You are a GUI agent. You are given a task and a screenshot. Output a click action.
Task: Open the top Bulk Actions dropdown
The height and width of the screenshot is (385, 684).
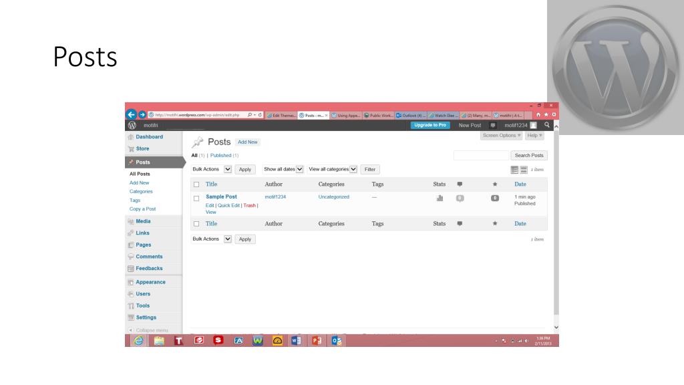click(x=212, y=169)
